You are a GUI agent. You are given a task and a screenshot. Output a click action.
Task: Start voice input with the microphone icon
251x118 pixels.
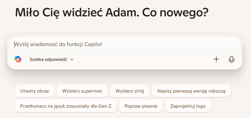pyautogui.click(x=231, y=59)
